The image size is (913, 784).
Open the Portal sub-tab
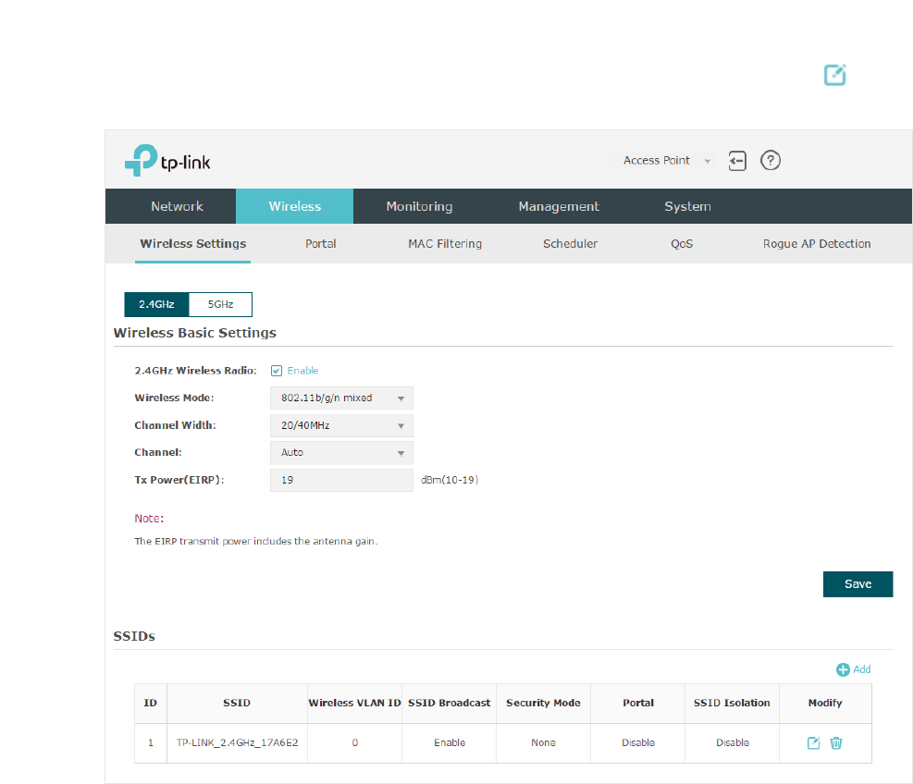coord(321,244)
